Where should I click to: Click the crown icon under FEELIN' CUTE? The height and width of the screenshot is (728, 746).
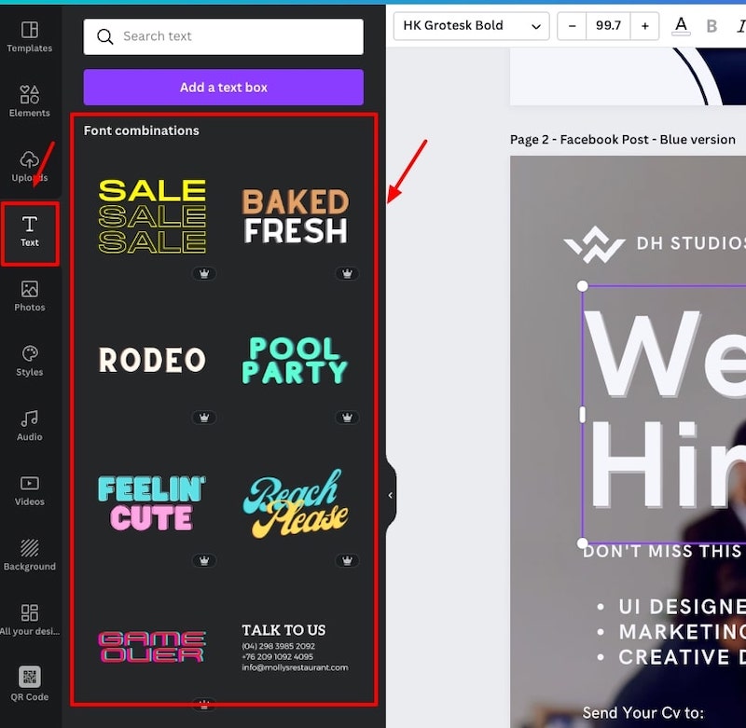[x=204, y=560]
